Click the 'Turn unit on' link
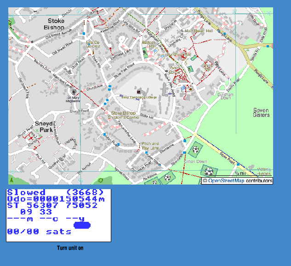 70,248
